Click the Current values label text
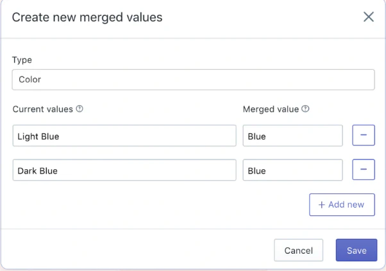The height and width of the screenshot is (271, 386). [42, 110]
